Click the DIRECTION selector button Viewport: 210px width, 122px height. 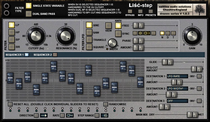tap(36, 116)
